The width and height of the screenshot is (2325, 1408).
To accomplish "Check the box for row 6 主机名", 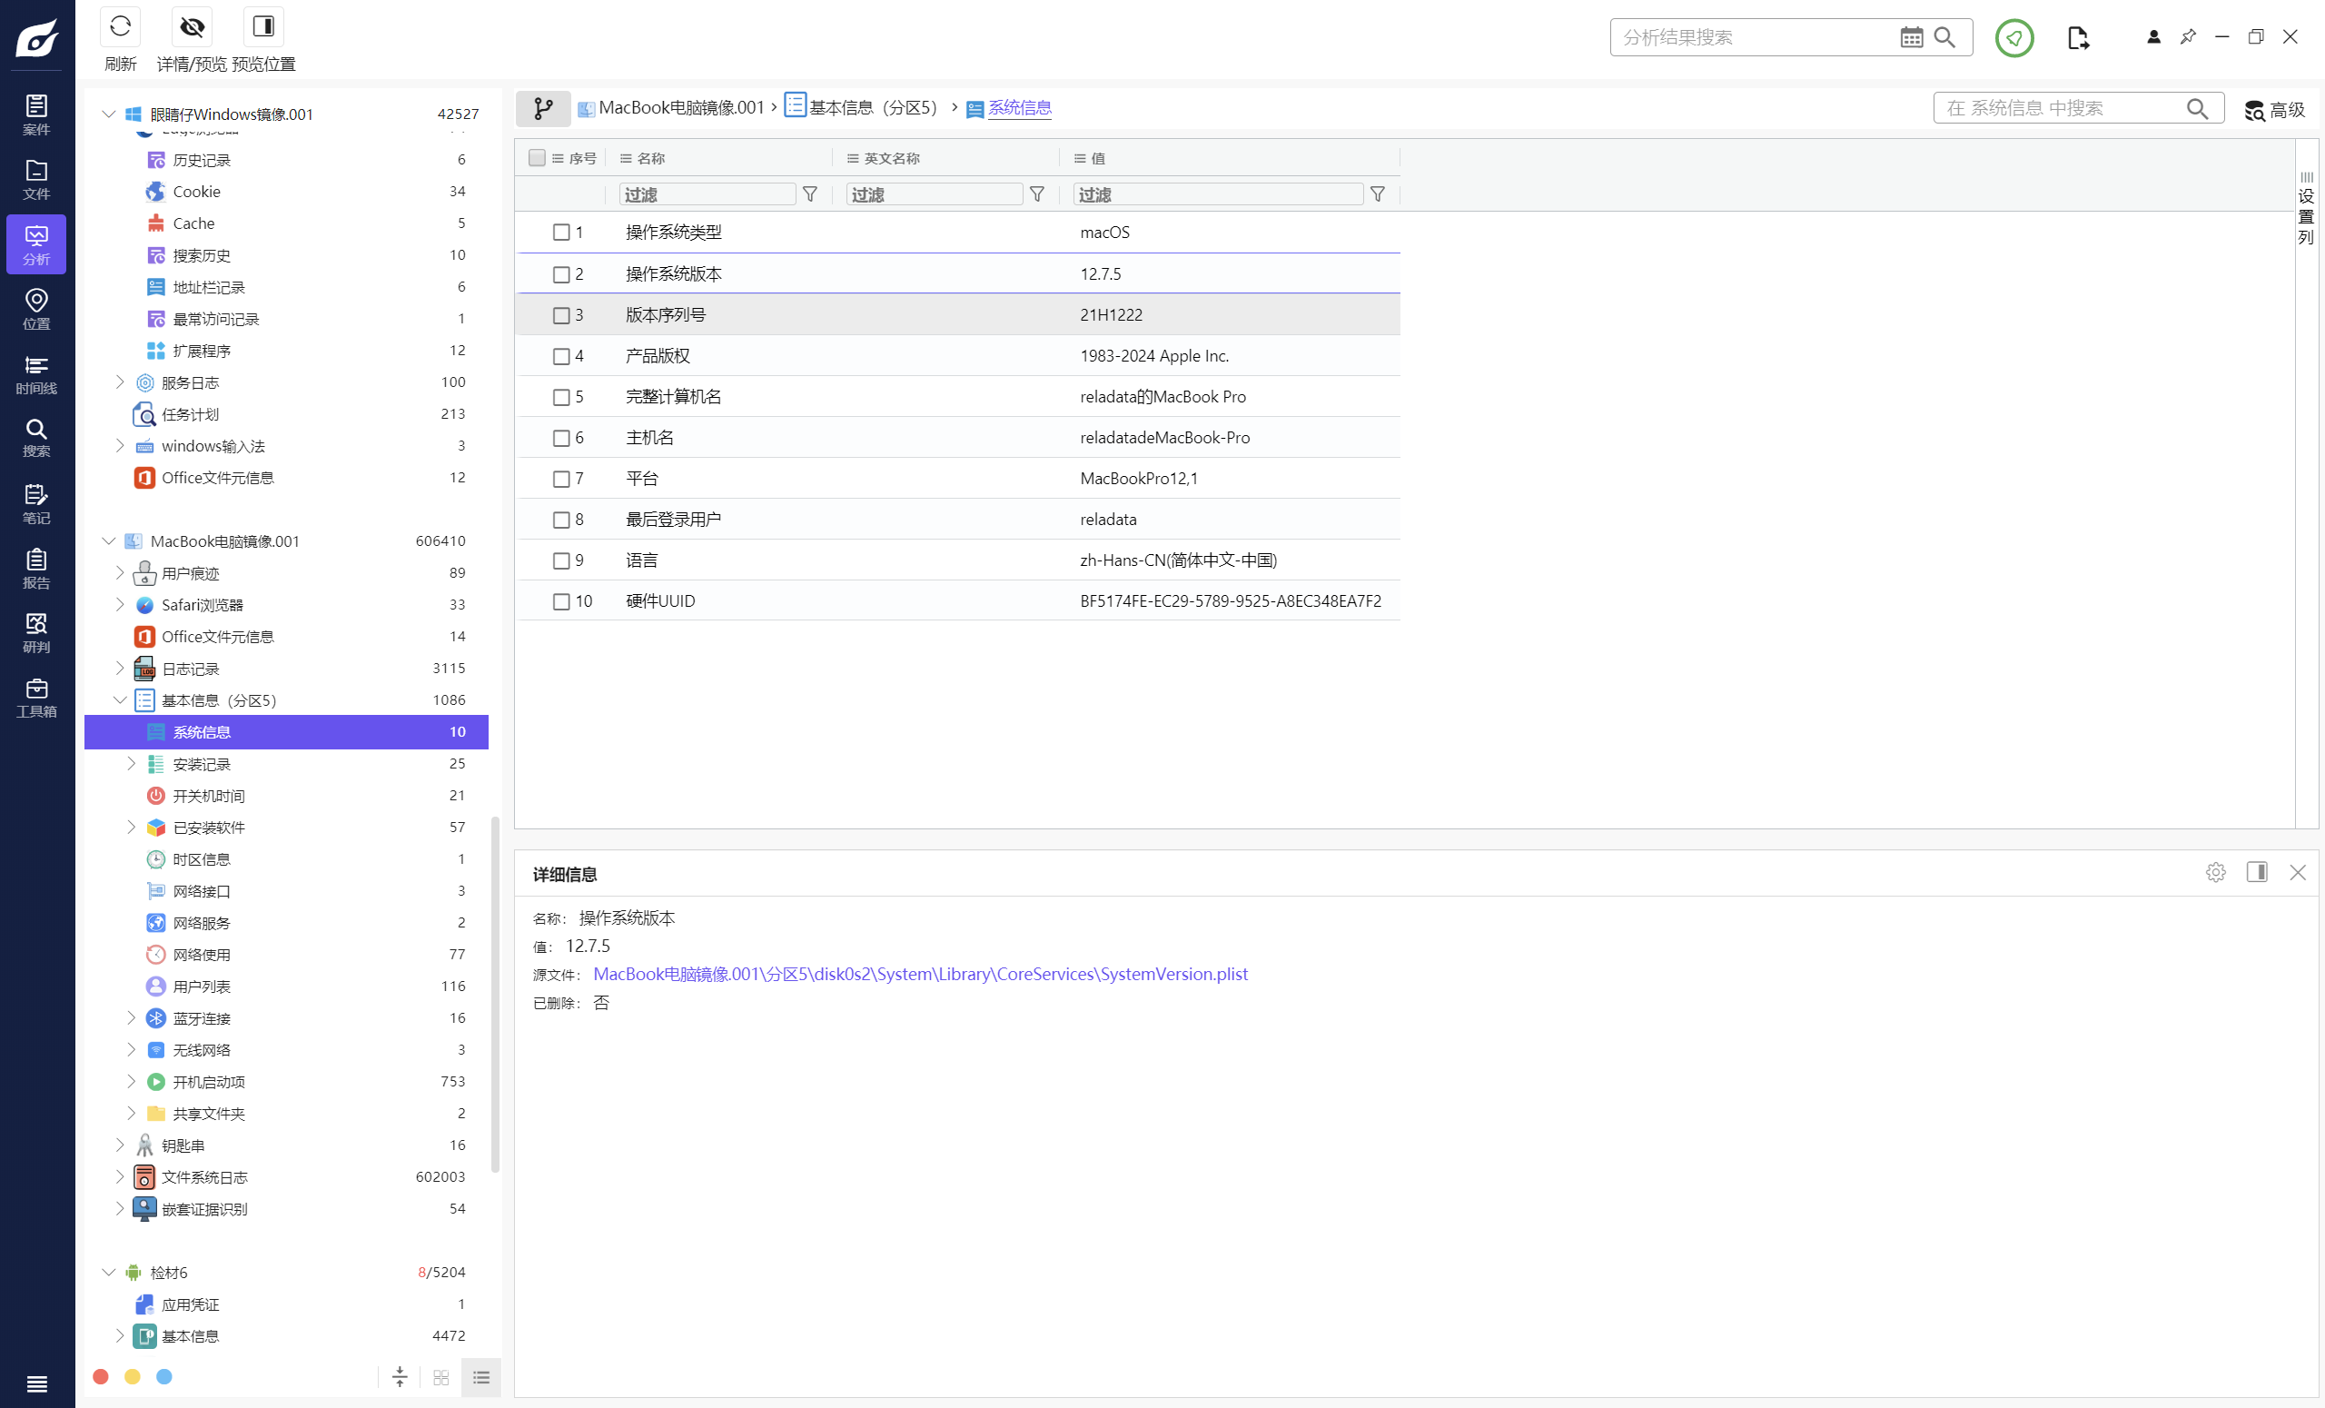I will coord(561,438).
